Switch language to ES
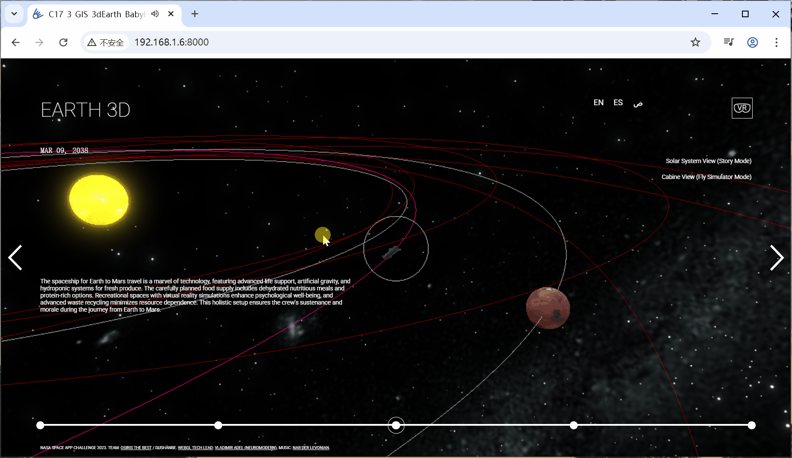The width and height of the screenshot is (792, 458). (618, 103)
